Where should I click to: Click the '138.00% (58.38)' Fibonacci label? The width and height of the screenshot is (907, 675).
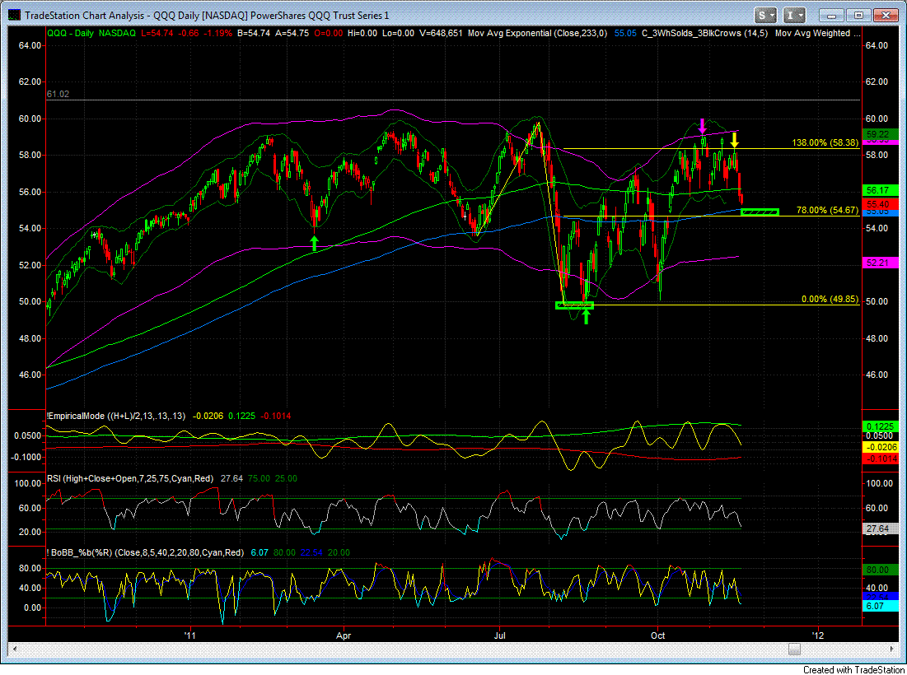[825, 142]
